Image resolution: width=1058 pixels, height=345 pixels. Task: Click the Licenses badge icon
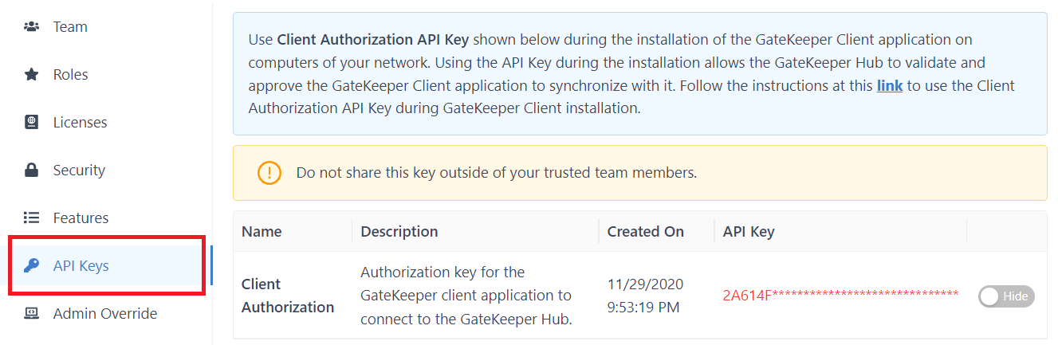coord(32,123)
